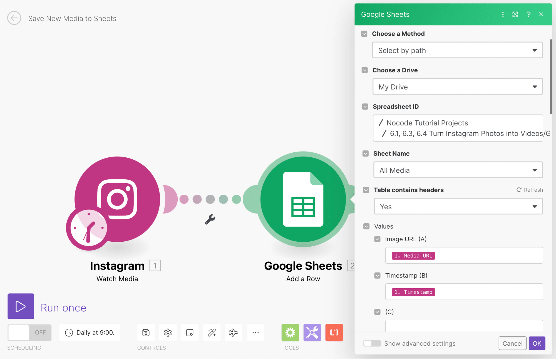
Task: Open the green Flow control tools icon
Action: click(290, 333)
